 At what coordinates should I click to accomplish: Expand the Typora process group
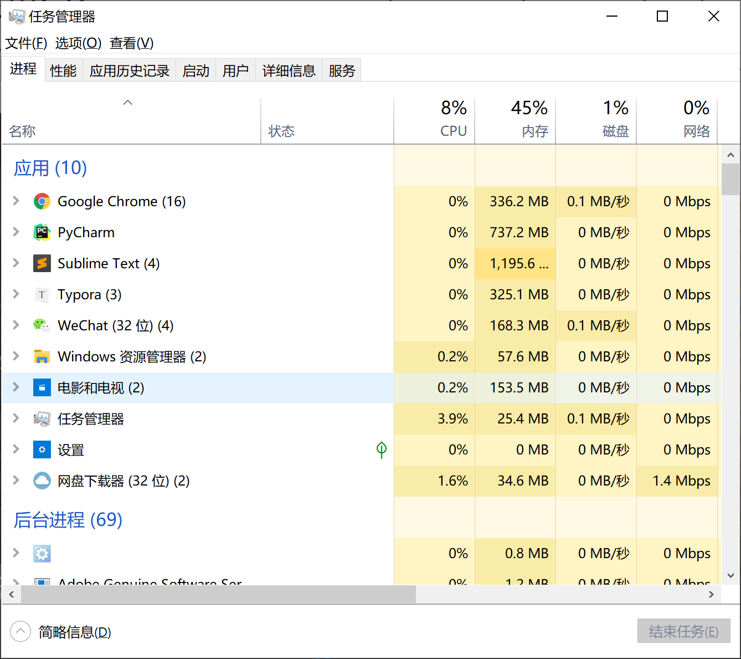point(16,294)
